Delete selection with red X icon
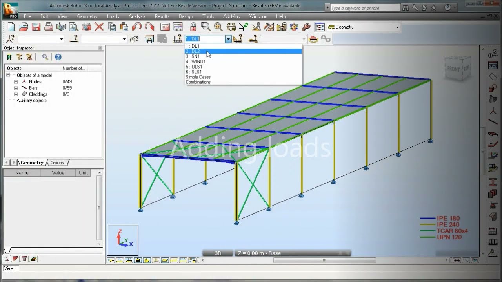502x282 pixels. point(99,27)
